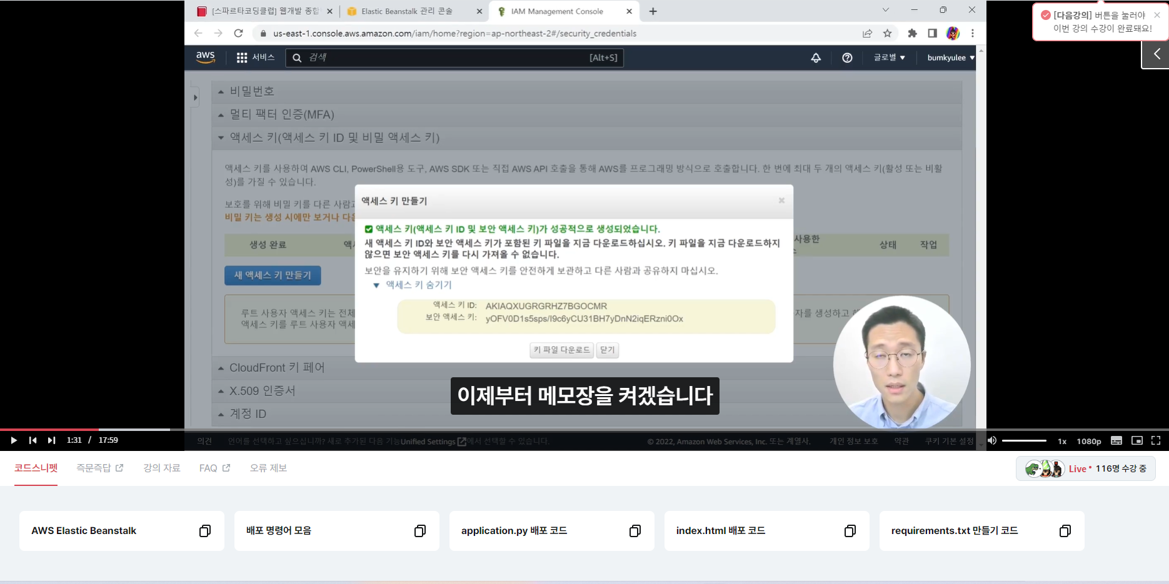
Task: Open the AWS 서비스 grid menu
Action: click(x=255, y=57)
